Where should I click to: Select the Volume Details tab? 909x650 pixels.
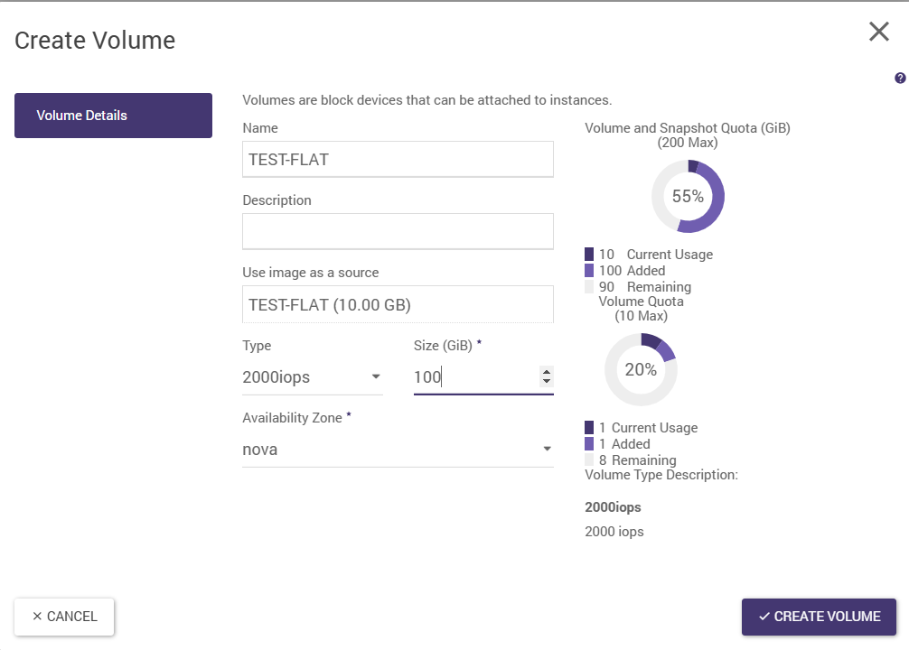tap(113, 116)
